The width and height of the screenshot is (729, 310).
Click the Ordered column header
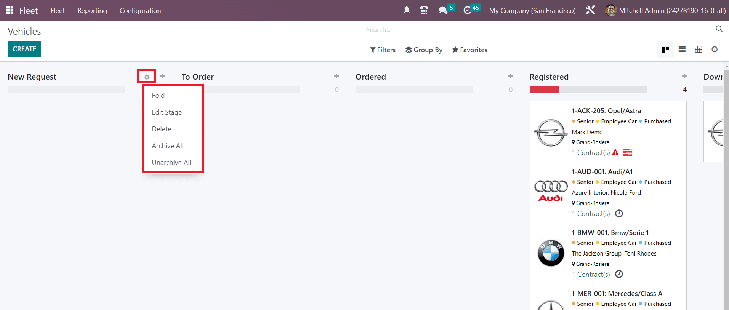371,77
